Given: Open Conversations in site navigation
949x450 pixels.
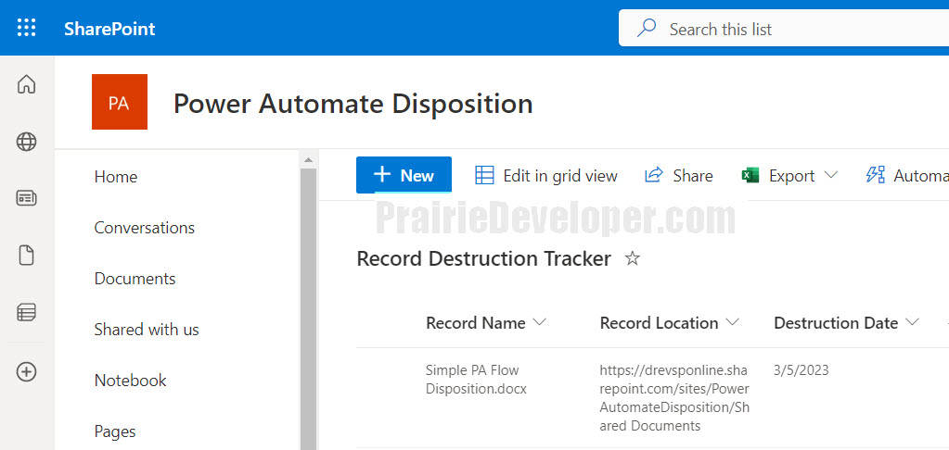Looking at the screenshot, I should 145,228.
